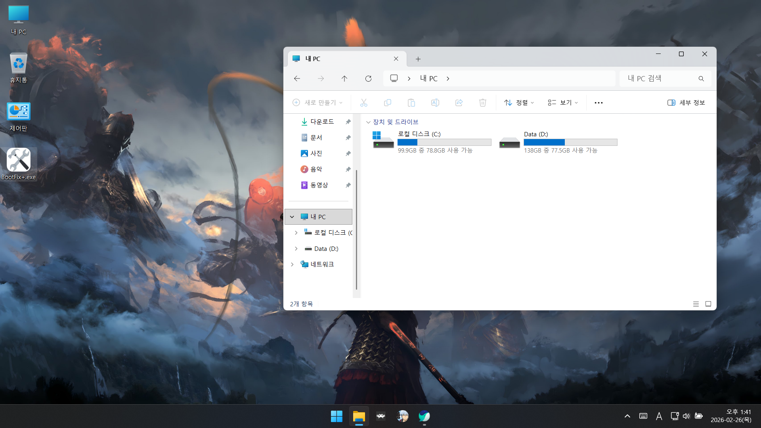Open the Windows Start button

pos(337,416)
